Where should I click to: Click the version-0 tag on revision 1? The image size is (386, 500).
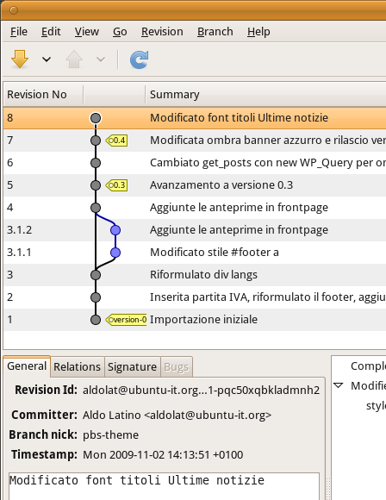pyautogui.click(x=126, y=320)
